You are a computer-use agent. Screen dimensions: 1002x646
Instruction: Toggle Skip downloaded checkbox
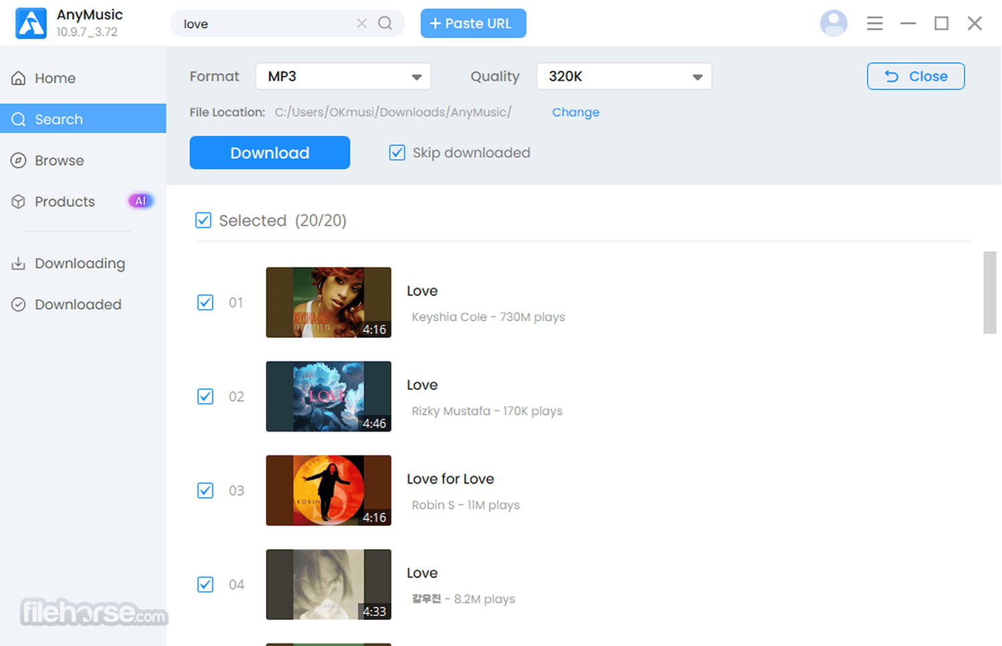[x=397, y=153]
